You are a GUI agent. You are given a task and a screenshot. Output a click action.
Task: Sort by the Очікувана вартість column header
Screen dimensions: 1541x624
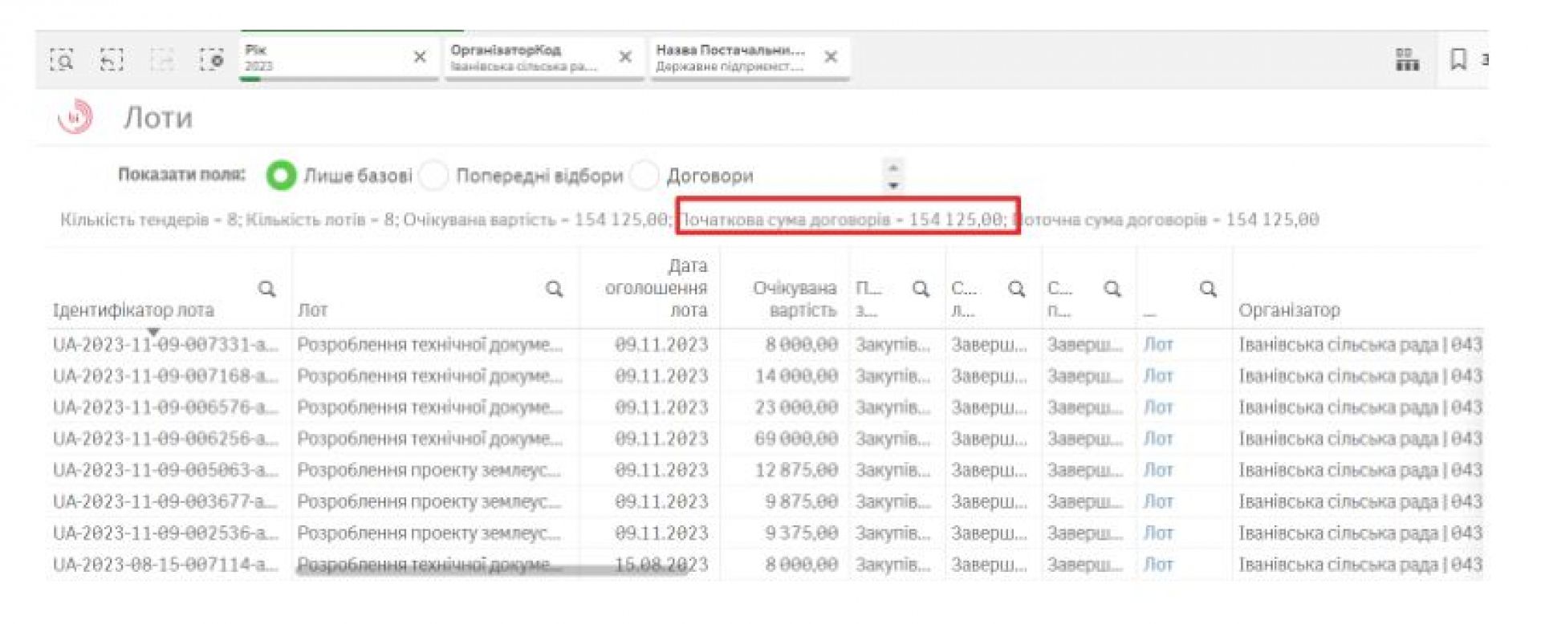(794, 299)
